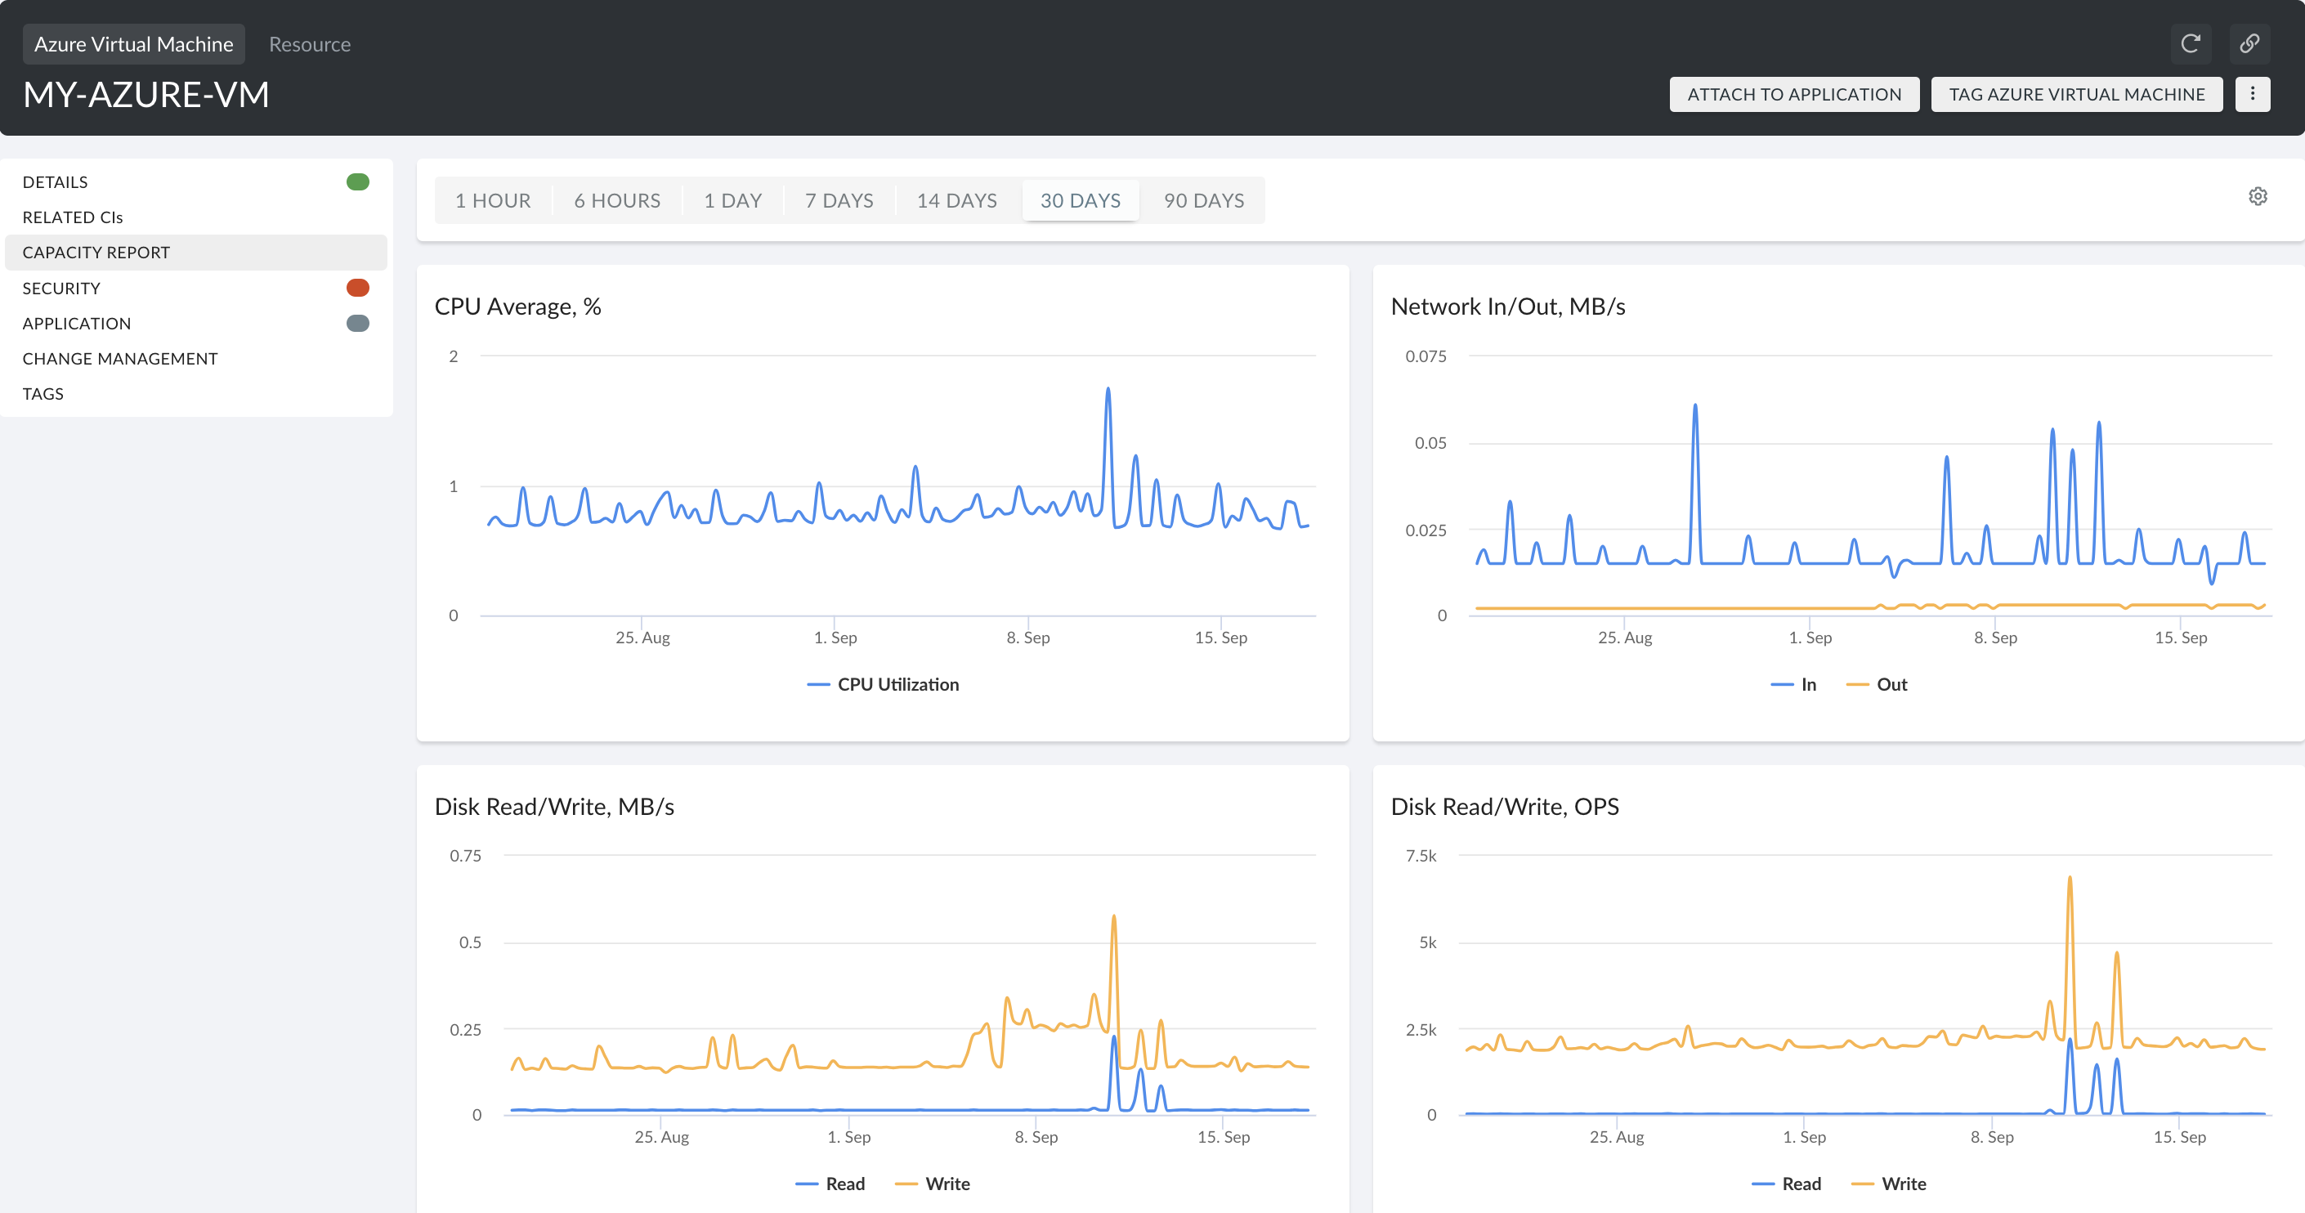Open the three-dot overflow menu
The width and height of the screenshot is (2305, 1213).
click(x=2254, y=94)
